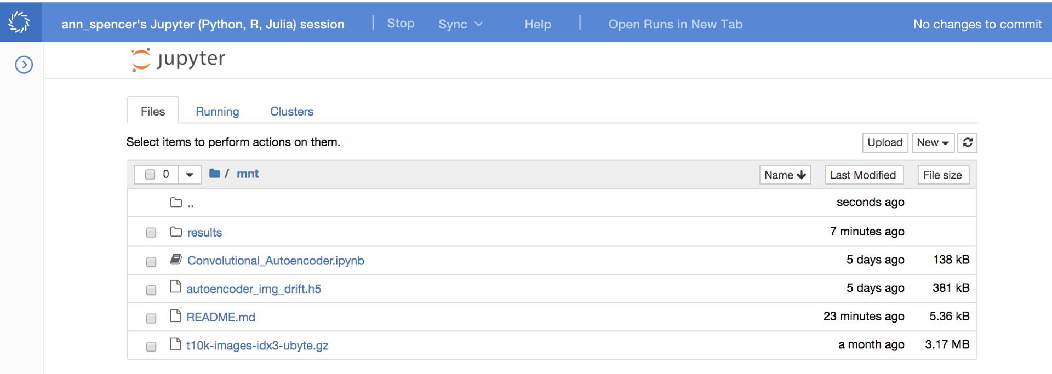1052x374 pixels.
Task: Open autoencoder_img_drift.h5 file
Action: pyautogui.click(x=254, y=289)
